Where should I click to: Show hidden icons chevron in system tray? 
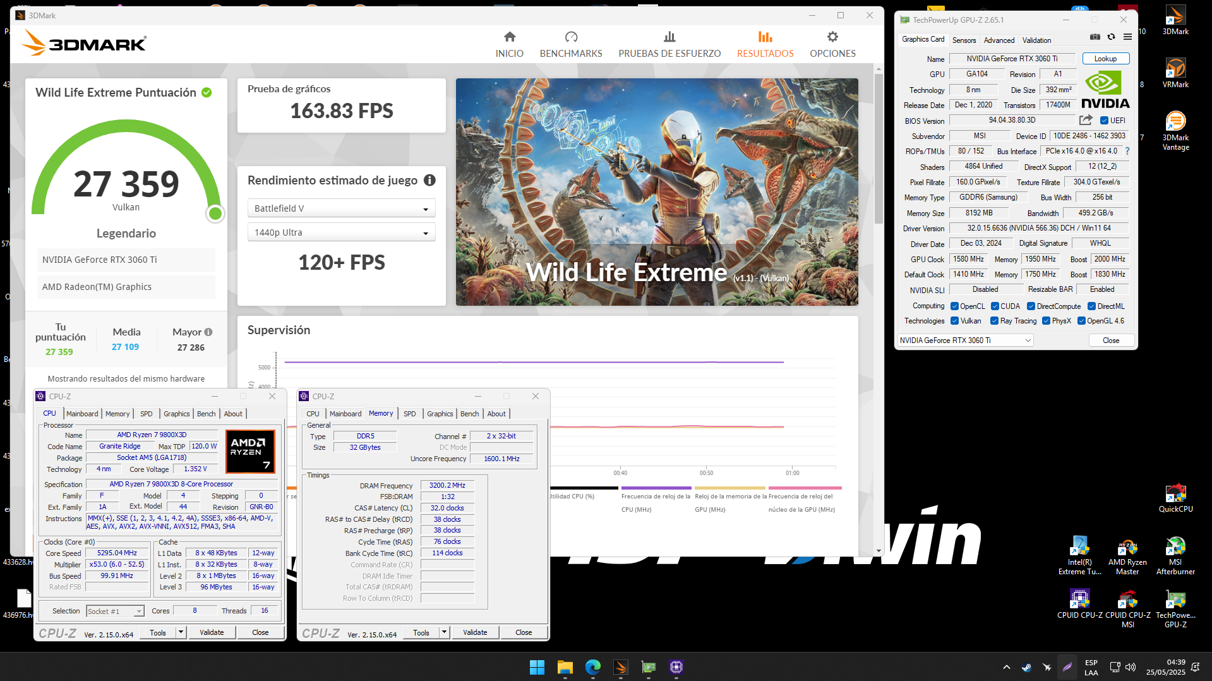[1007, 667]
